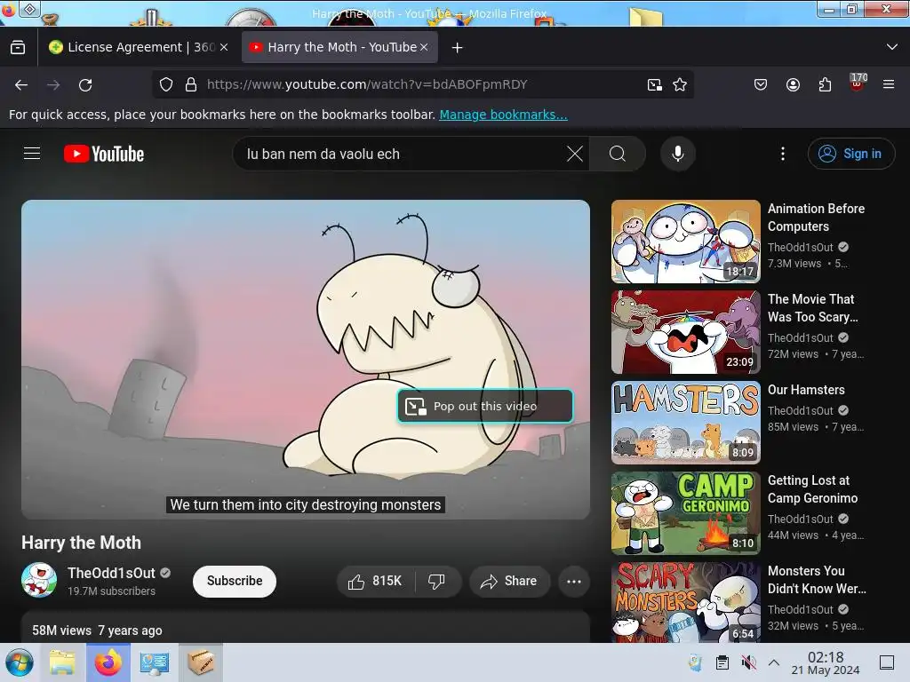Screen dimensions: 910x682
Task: Open Animation Before Computers video thumbnail
Action: (685, 242)
